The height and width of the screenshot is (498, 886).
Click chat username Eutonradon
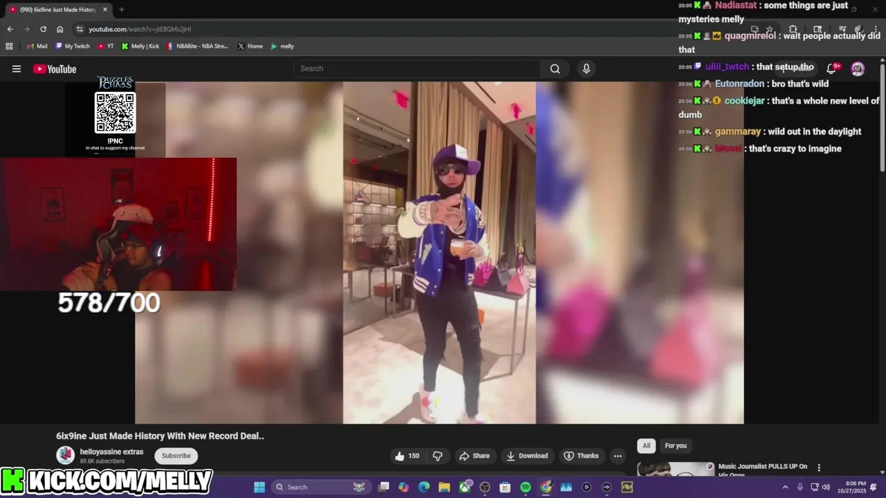(740, 84)
